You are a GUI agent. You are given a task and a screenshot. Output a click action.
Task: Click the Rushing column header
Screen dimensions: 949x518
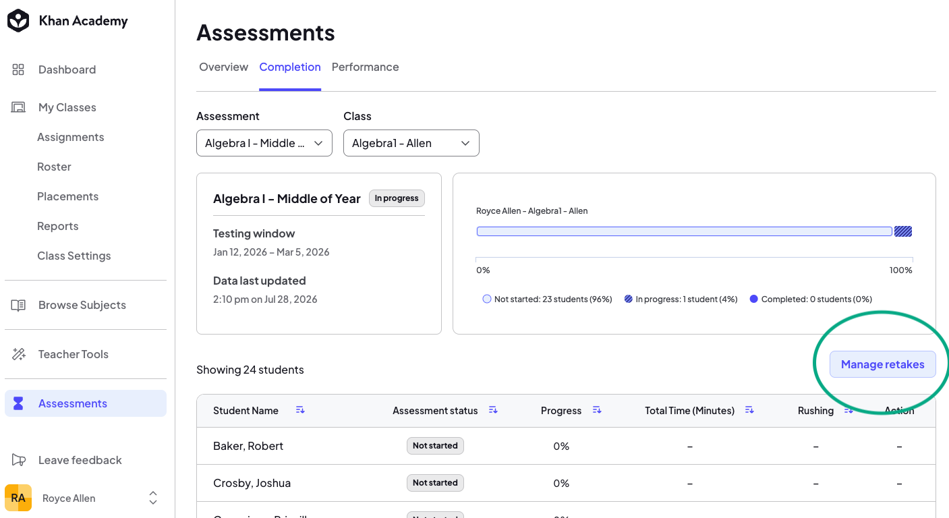[x=815, y=410]
